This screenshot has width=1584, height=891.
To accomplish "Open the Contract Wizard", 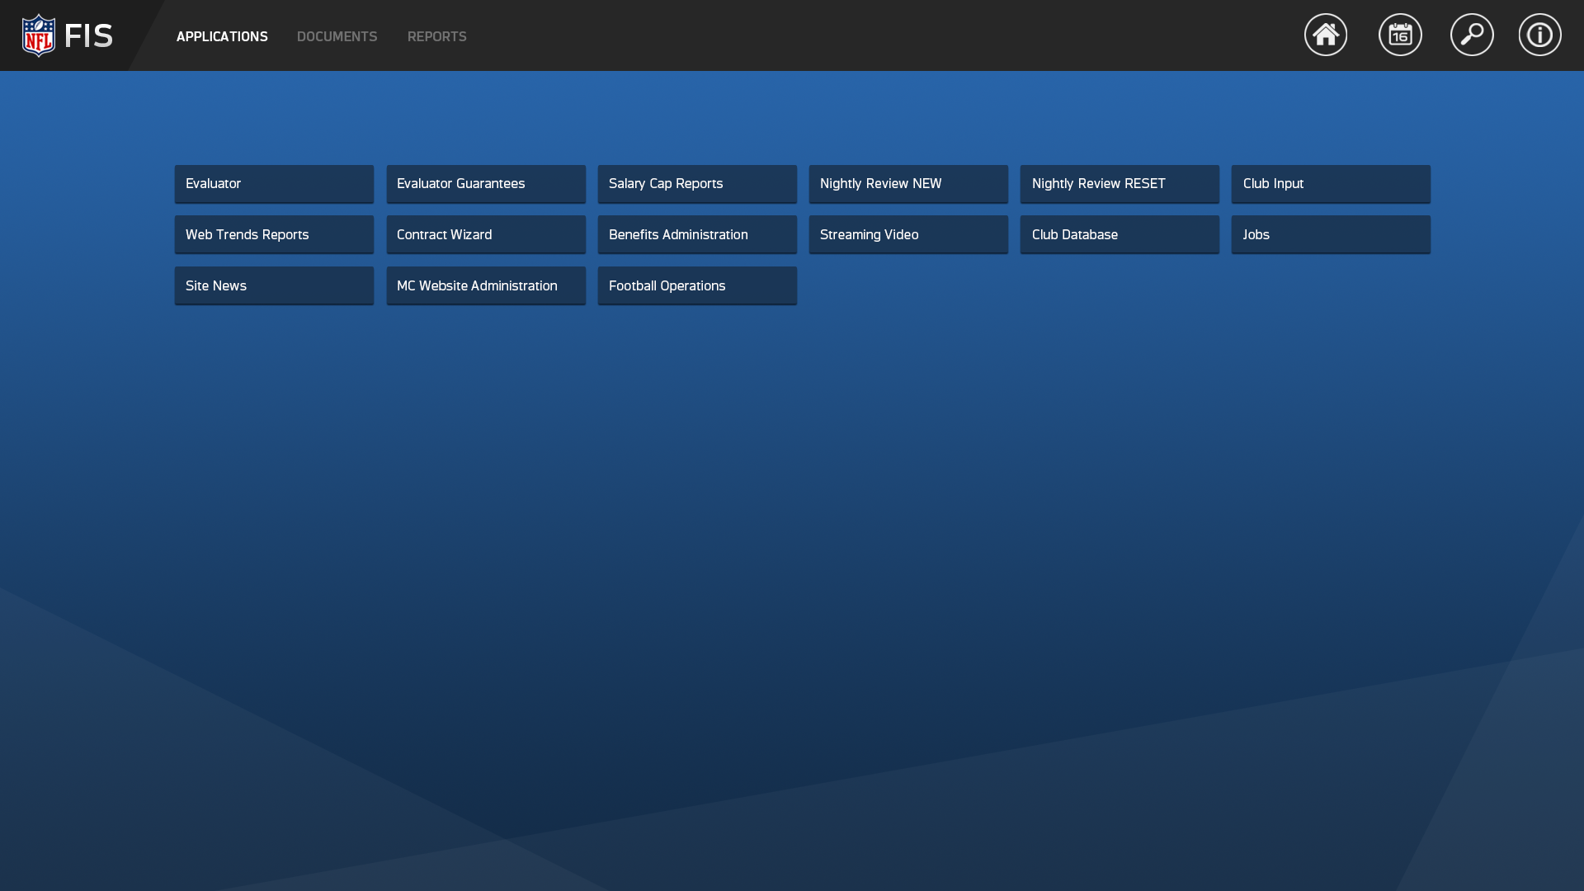I will coord(486,234).
